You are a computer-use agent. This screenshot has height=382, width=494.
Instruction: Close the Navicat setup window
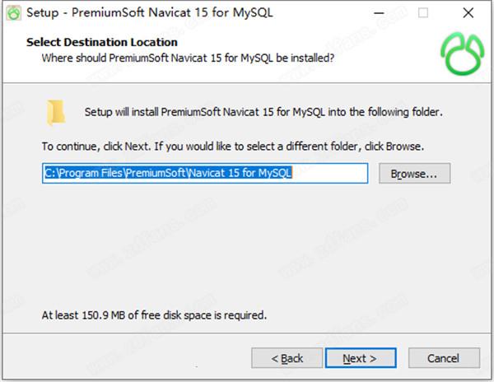pyautogui.click(x=468, y=13)
